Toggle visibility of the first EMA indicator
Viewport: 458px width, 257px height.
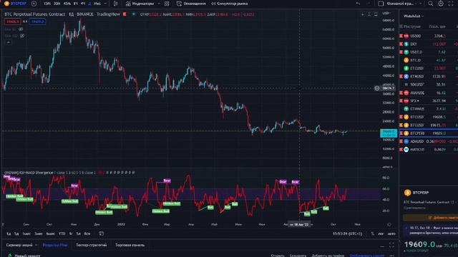[x=21, y=29]
